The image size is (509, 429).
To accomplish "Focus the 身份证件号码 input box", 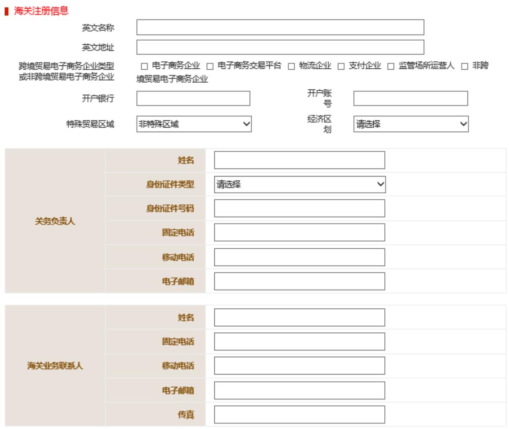I will (299, 209).
